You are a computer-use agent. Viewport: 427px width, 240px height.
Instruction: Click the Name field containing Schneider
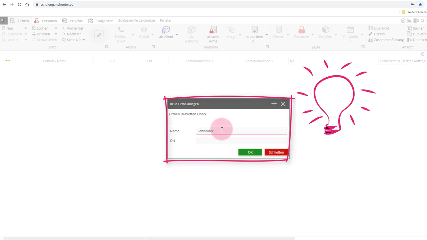[242, 131]
